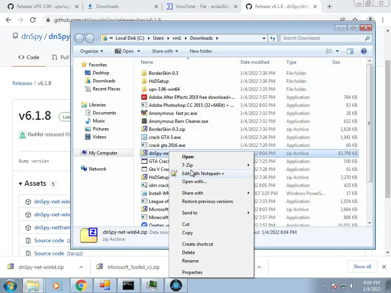Open command prompt from taskbar
The image size is (391, 293).
(128, 285)
